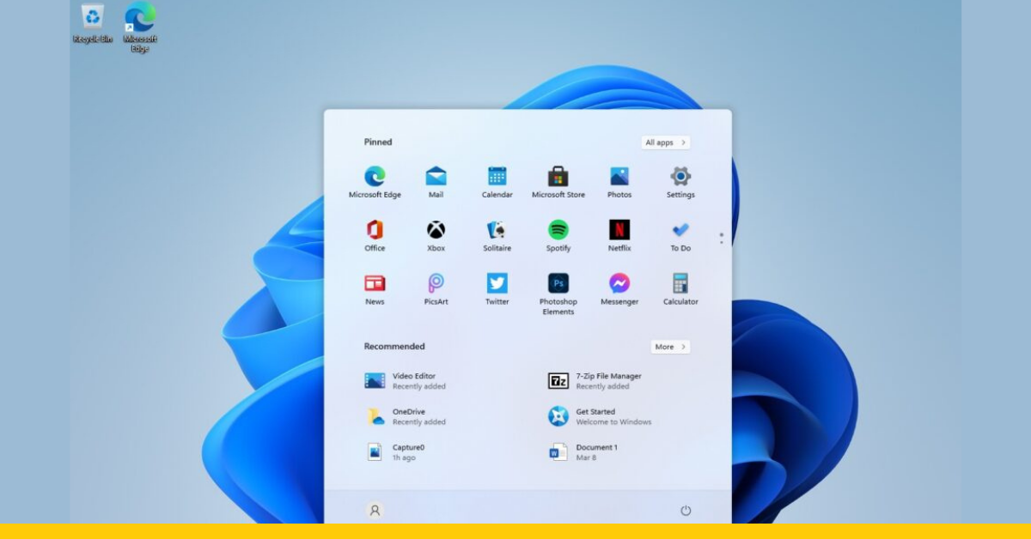This screenshot has width=1031, height=539.
Task: Open the recently added Video Editor
Action: coord(404,380)
